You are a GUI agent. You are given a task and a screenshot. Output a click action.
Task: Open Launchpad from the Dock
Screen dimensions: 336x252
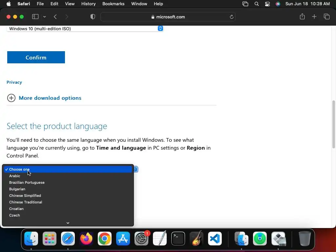[x=50, y=239]
